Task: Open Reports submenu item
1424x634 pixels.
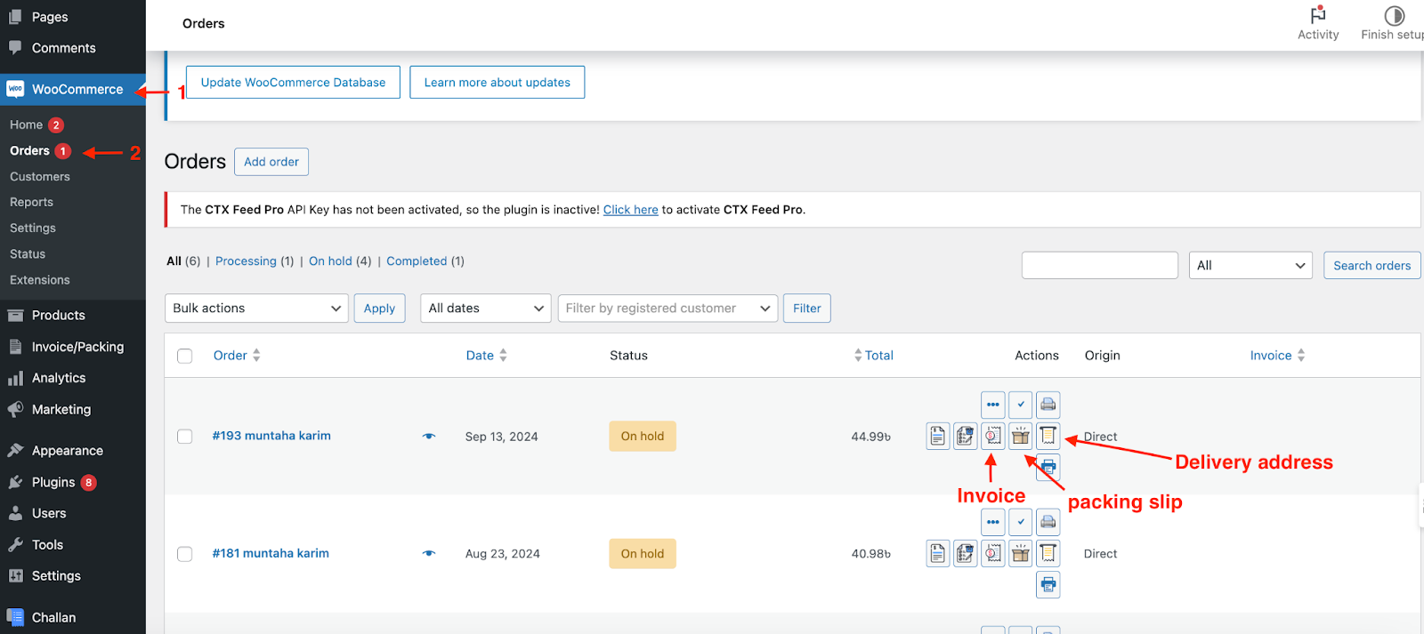Action: tap(31, 202)
